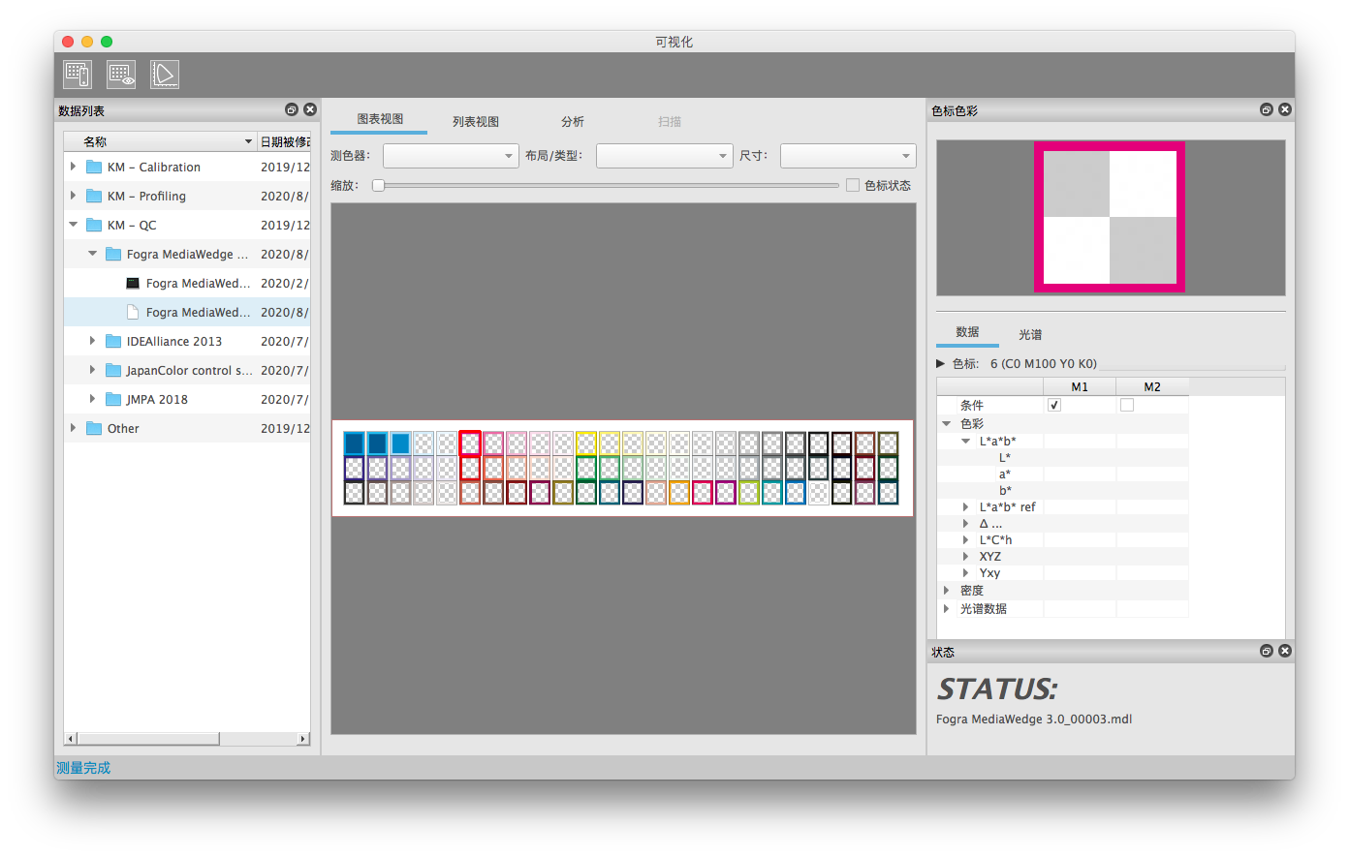Open the 分析 tab
The width and height of the screenshot is (1349, 857).
pyautogui.click(x=573, y=121)
